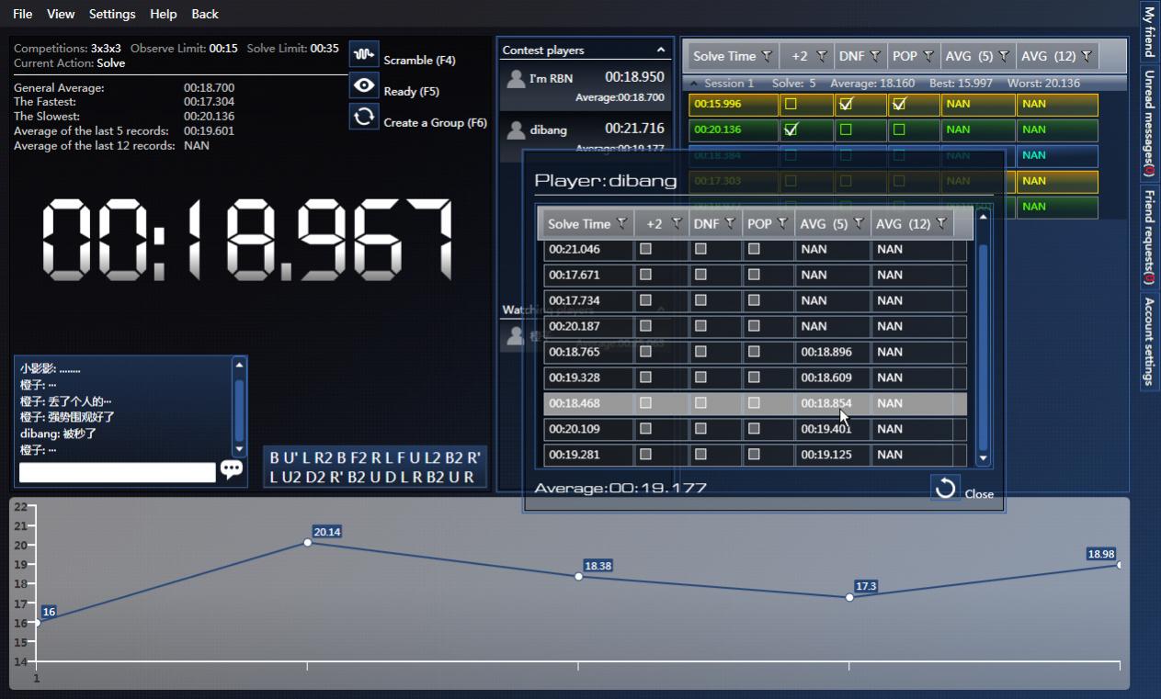Image resolution: width=1161 pixels, height=699 pixels.
Task: Click the 20.14 data point on the chart
Action: tap(308, 542)
